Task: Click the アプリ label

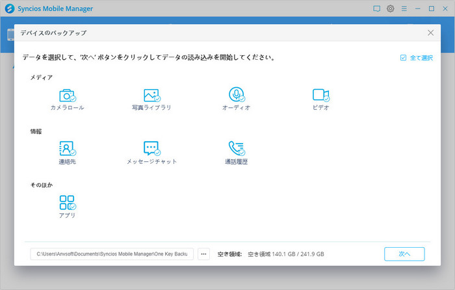Action: pos(68,215)
